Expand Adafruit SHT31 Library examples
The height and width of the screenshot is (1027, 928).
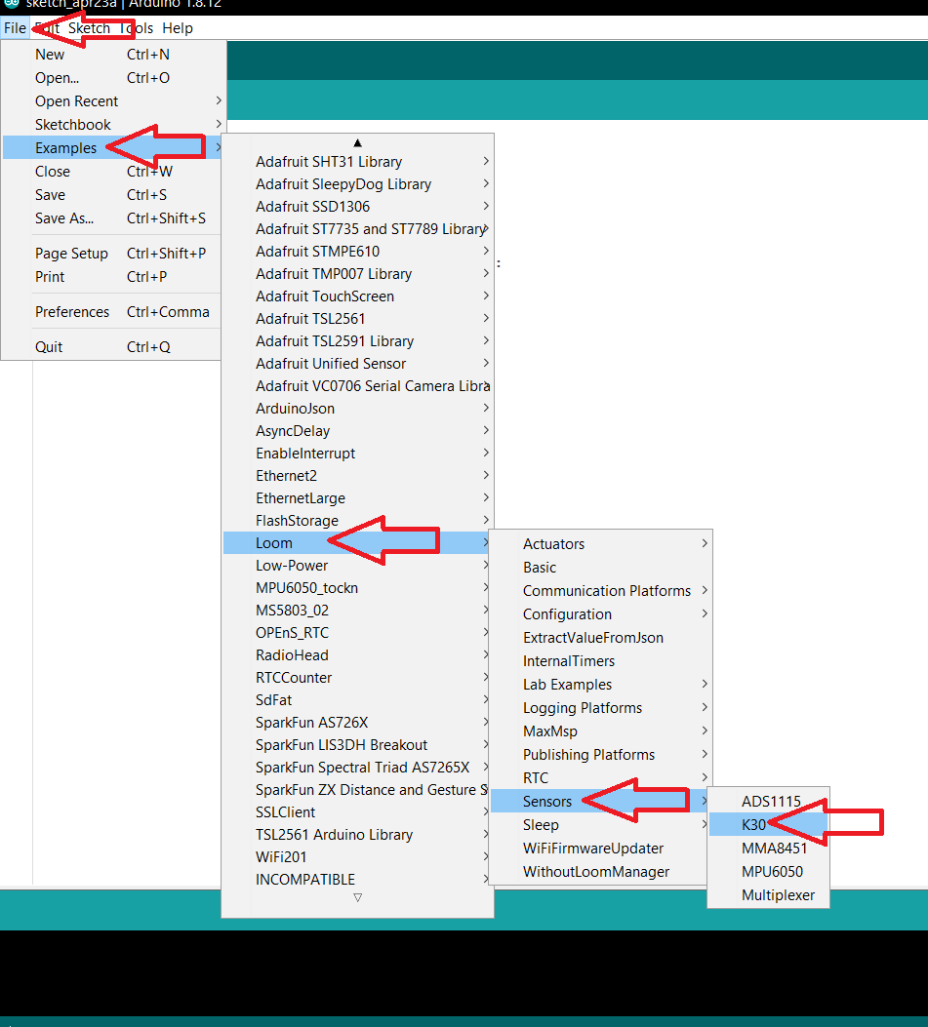357,162
